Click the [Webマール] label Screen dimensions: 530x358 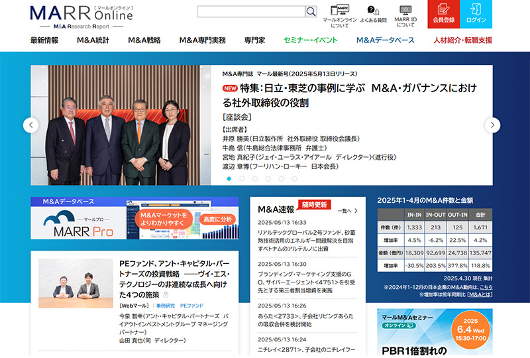tap(134, 306)
